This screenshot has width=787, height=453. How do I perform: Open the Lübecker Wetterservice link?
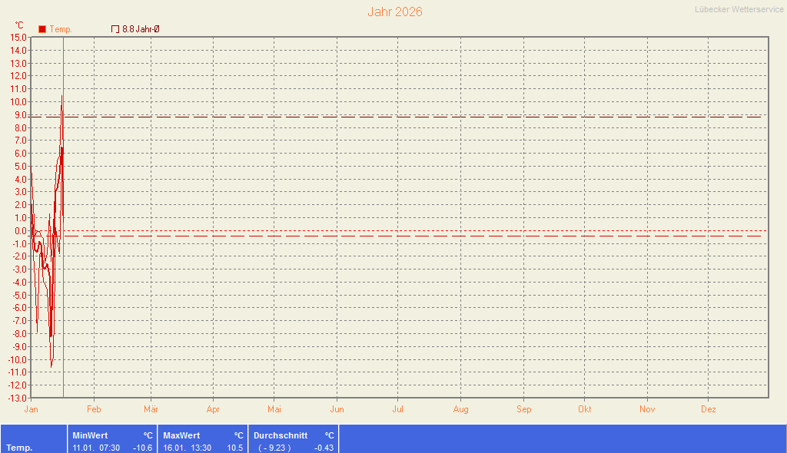pyautogui.click(x=739, y=9)
